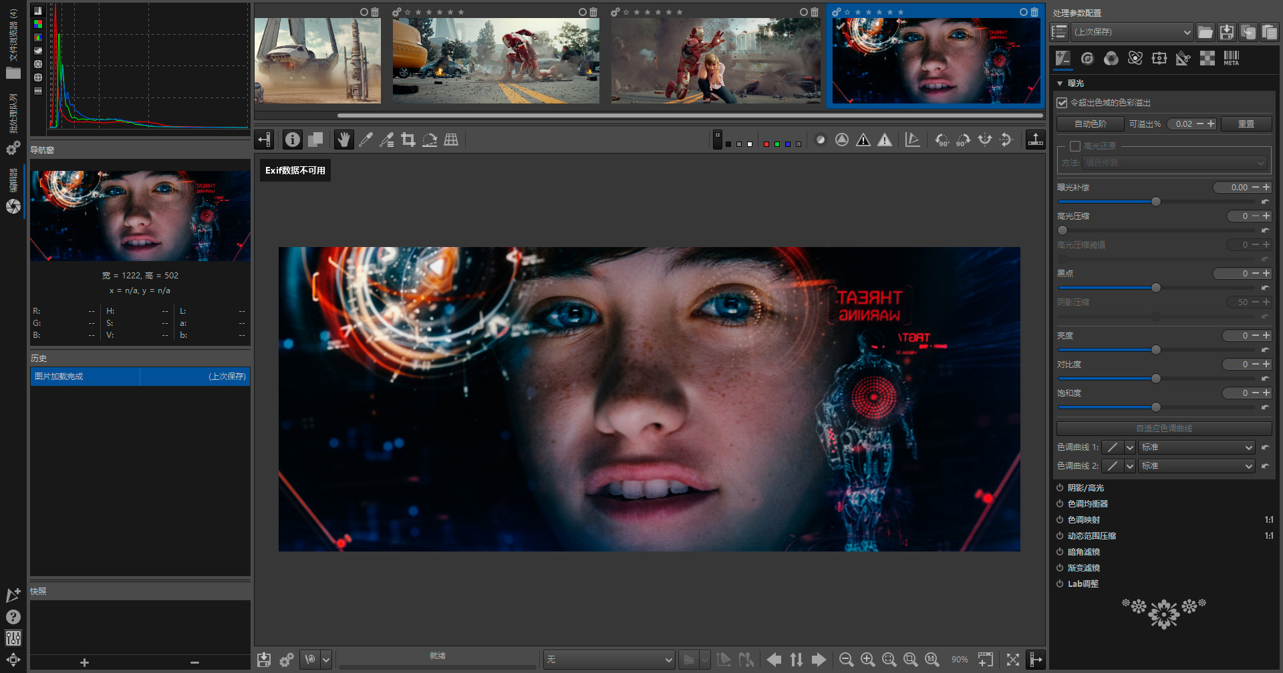Expand the 阴影/高光 tool section
Screen dimensions: 1283x673
coord(1085,488)
